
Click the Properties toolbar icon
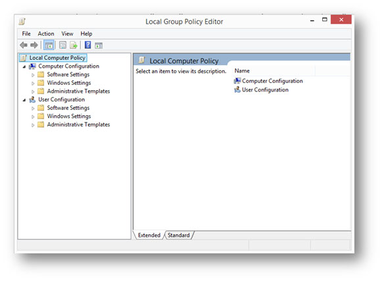pyautogui.click(x=63, y=45)
